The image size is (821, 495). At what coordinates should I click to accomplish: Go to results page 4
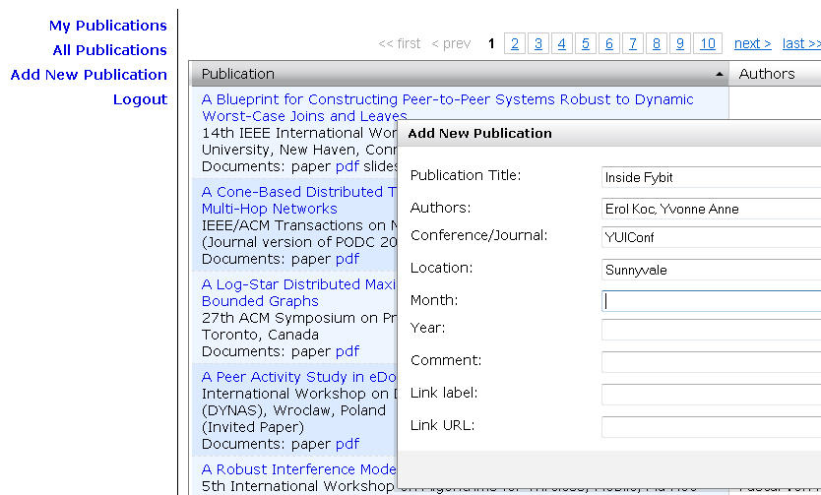(562, 43)
